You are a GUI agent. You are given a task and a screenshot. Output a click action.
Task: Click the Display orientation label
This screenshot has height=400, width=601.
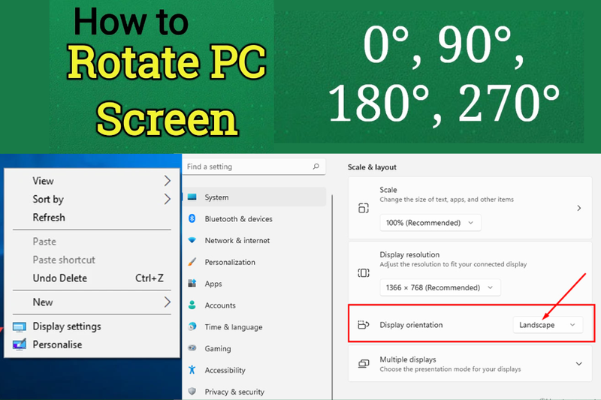[x=411, y=325]
